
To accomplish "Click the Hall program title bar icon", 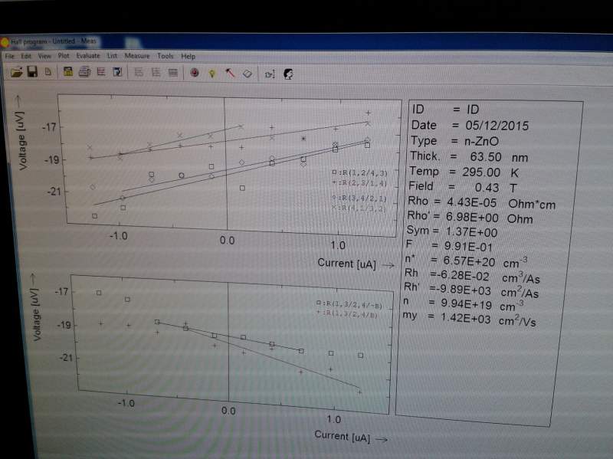I will [x=5, y=41].
